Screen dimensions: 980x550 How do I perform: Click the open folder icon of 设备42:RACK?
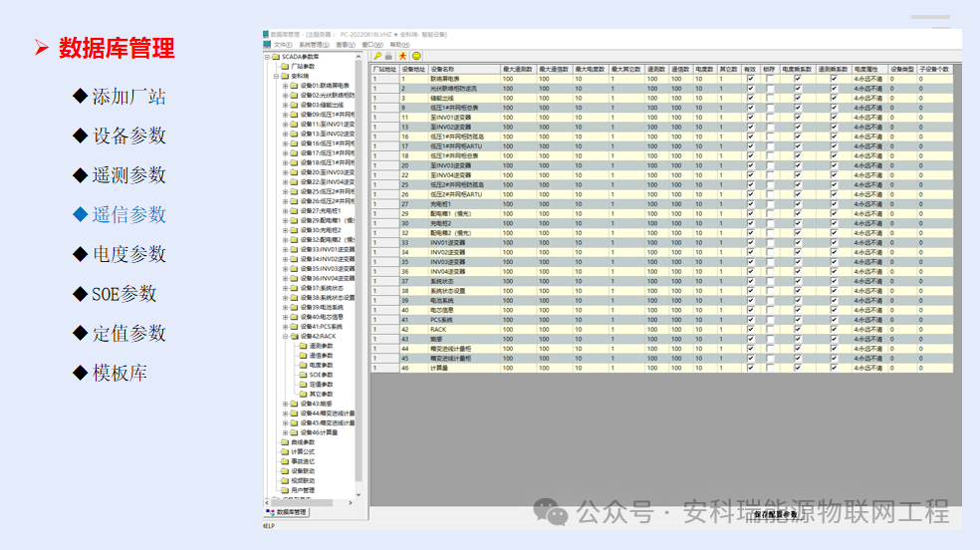tap(294, 336)
